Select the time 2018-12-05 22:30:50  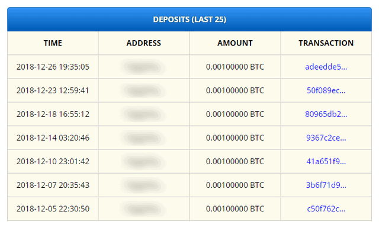tap(53, 209)
